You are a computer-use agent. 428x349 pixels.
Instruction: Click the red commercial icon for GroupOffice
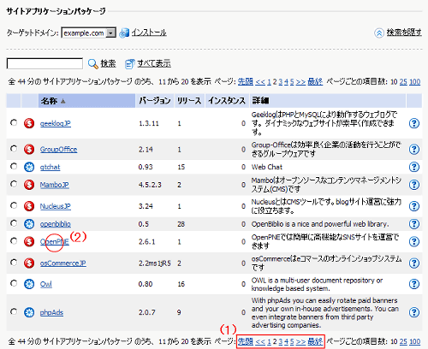point(29,149)
